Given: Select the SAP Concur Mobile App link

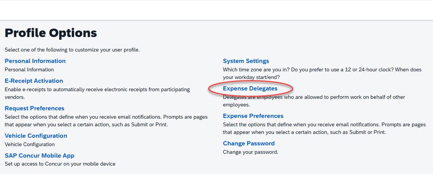Looking at the screenshot, I should pos(39,156).
